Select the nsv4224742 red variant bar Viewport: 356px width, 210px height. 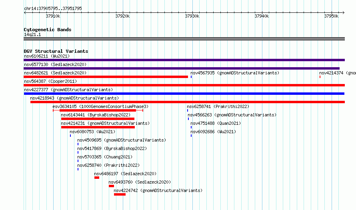tap(120, 194)
